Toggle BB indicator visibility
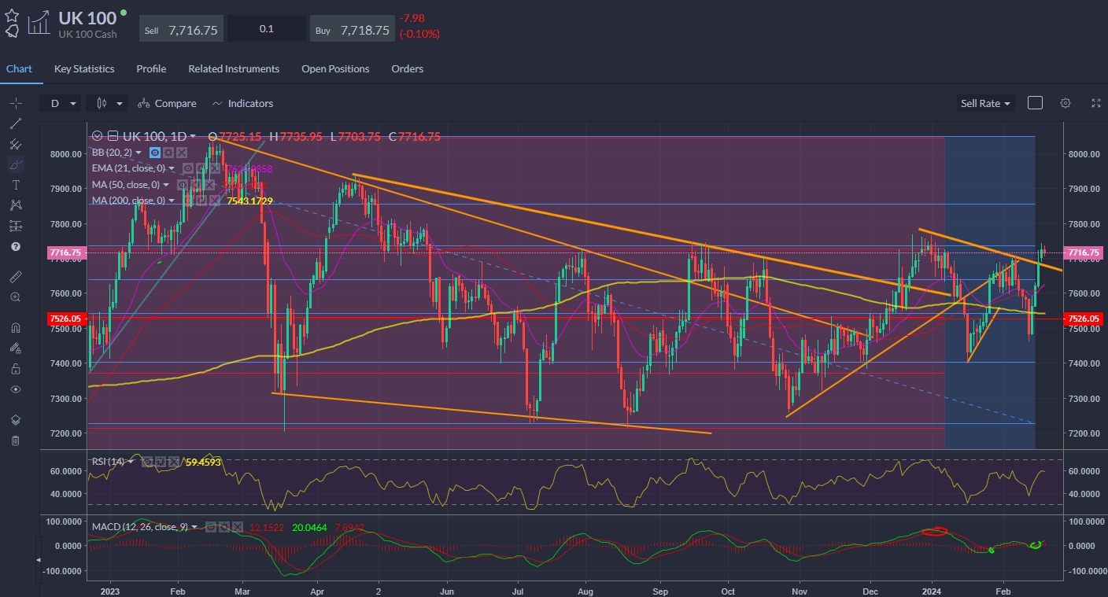The width and height of the screenshot is (1108, 597). [155, 153]
